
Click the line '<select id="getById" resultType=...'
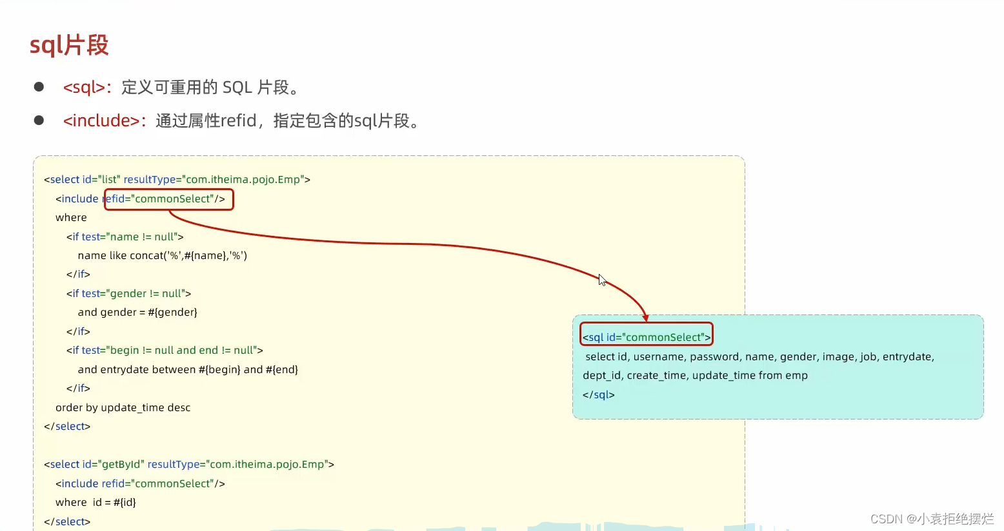click(189, 464)
